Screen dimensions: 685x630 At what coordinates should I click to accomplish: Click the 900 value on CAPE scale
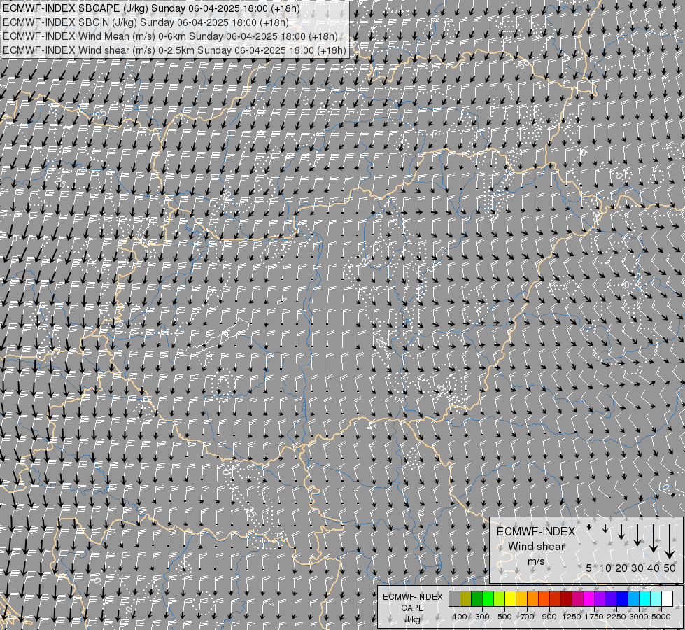549,617
